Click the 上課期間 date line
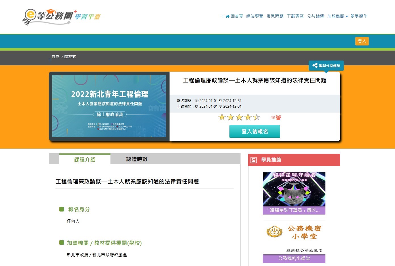 pyautogui.click(x=209, y=106)
